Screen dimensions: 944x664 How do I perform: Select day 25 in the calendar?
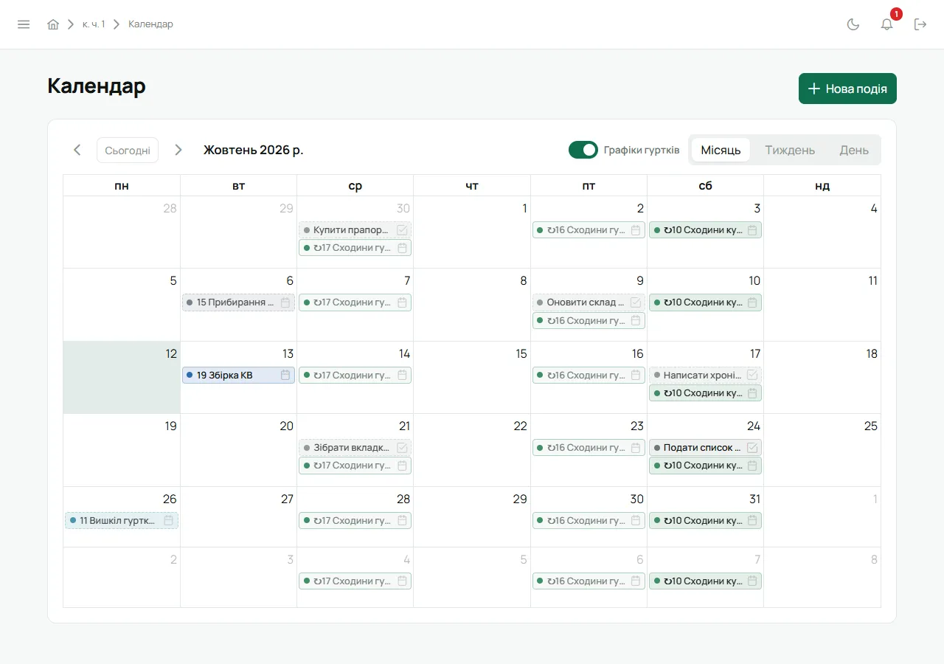[822, 450]
